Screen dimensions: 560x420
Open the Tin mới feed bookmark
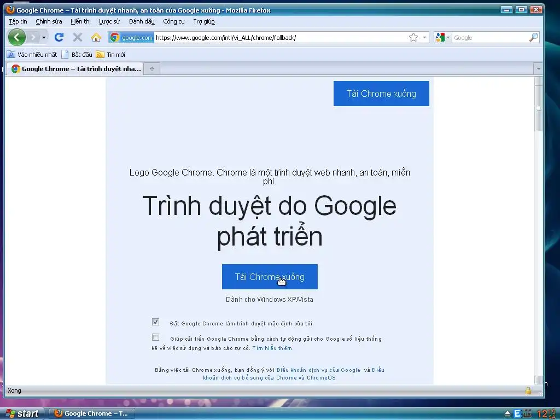coord(110,55)
